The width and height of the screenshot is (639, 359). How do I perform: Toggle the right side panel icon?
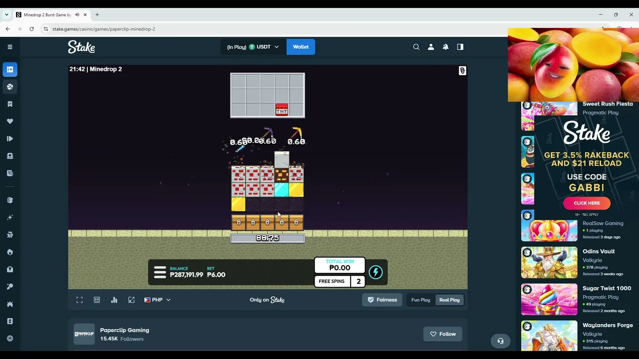(460, 47)
